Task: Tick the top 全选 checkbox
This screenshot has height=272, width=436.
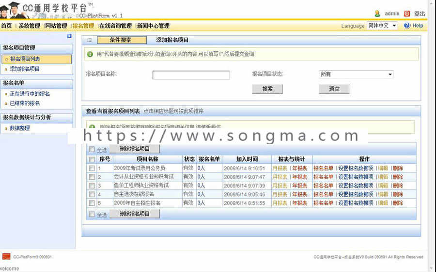Action: pos(92,149)
